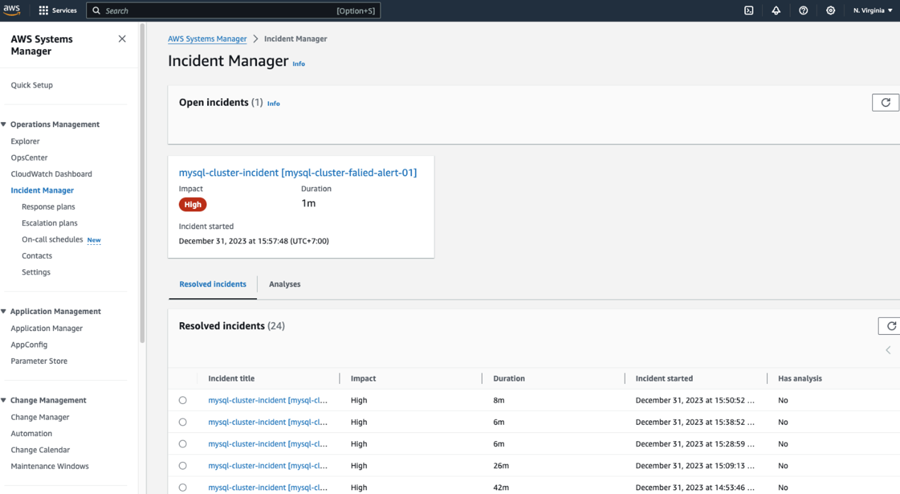Open Automation in the sidebar

click(x=31, y=433)
